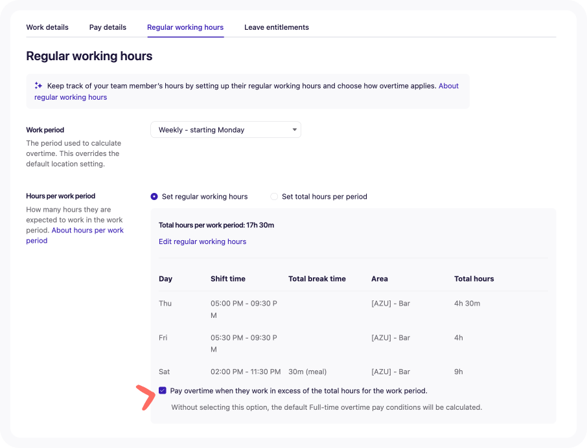Image resolution: width=587 pixels, height=448 pixels.
Task: Click the Total hours column header
Action: (x=474, y=279)
